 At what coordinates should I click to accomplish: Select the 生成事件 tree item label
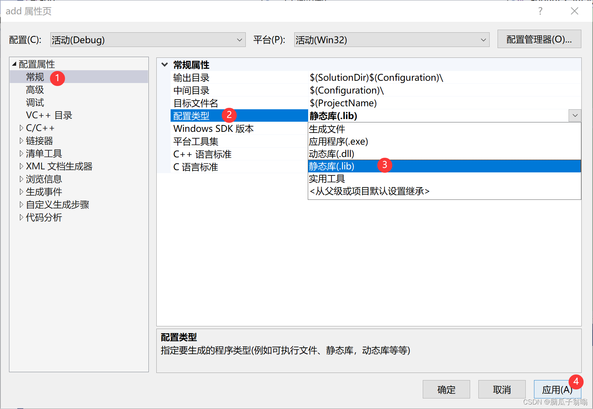pos(44,192)
